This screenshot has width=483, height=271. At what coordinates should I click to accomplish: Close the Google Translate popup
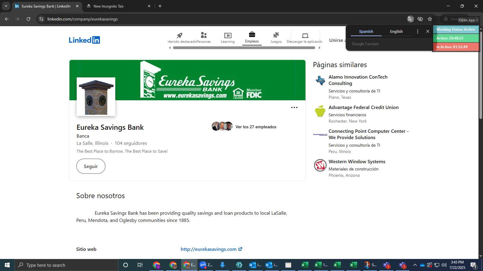428,31
